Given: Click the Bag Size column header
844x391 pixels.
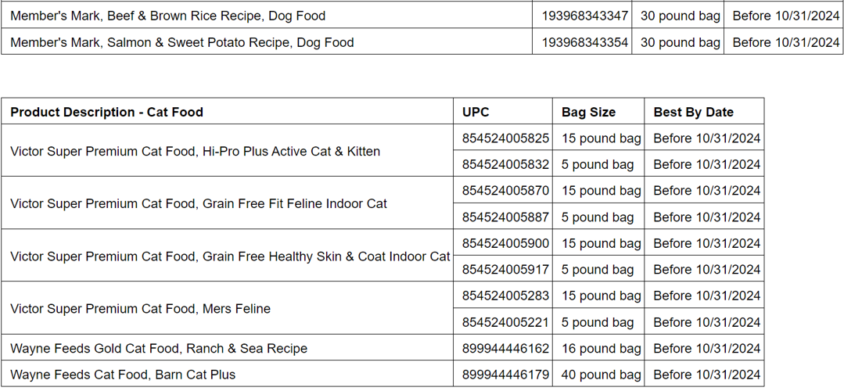Looking at the screenshot, I should tap(588, 112).
